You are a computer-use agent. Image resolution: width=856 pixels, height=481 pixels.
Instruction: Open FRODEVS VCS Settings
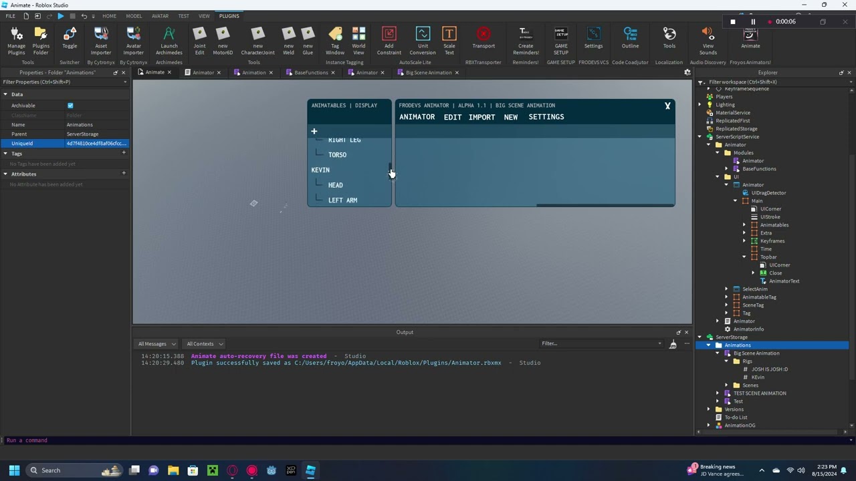click(x=593, y=39)
